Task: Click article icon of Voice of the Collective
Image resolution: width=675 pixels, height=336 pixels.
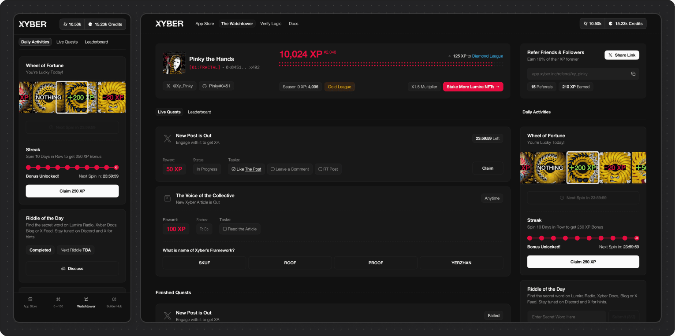Action: (168, 199)
